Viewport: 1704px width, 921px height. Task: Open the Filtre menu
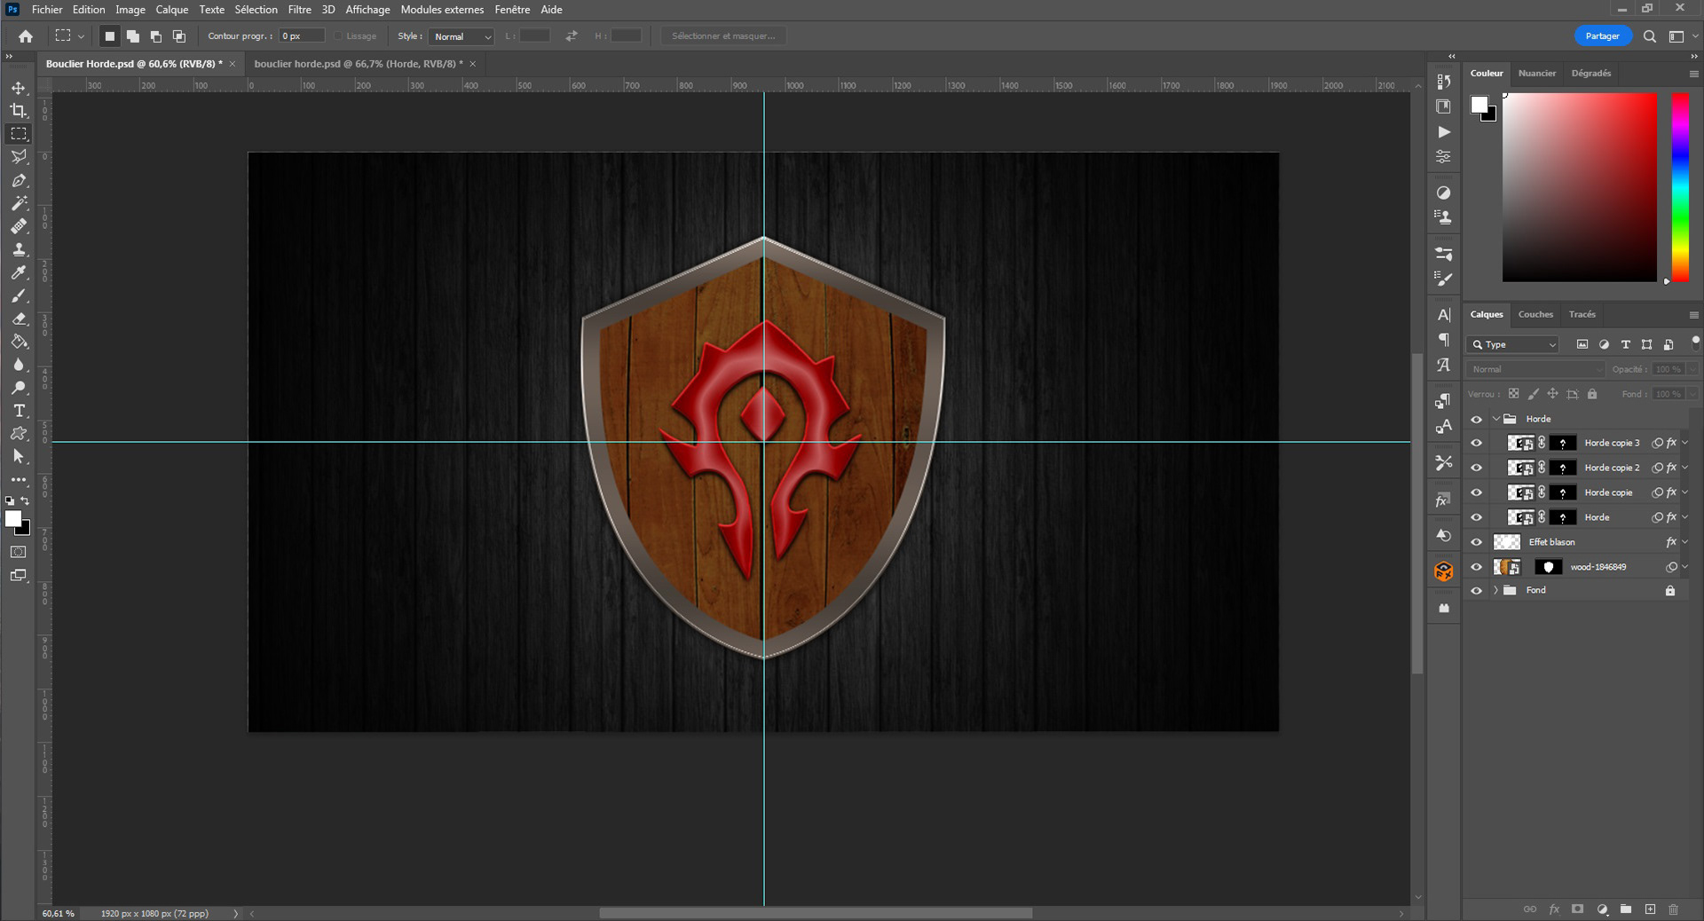299,10
